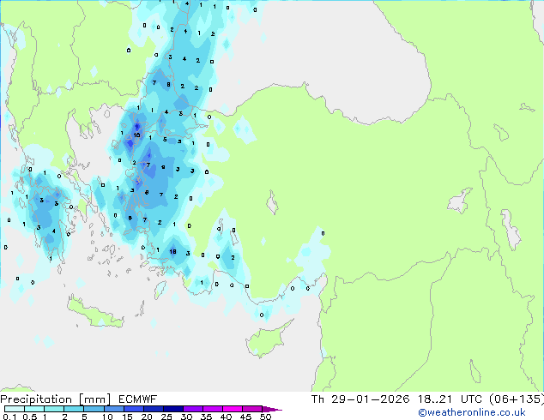Viewport: 544px width, 420px height.
Task: Click the "25" legend scale label
Action: pyautogui.click(x=166, y=417)
